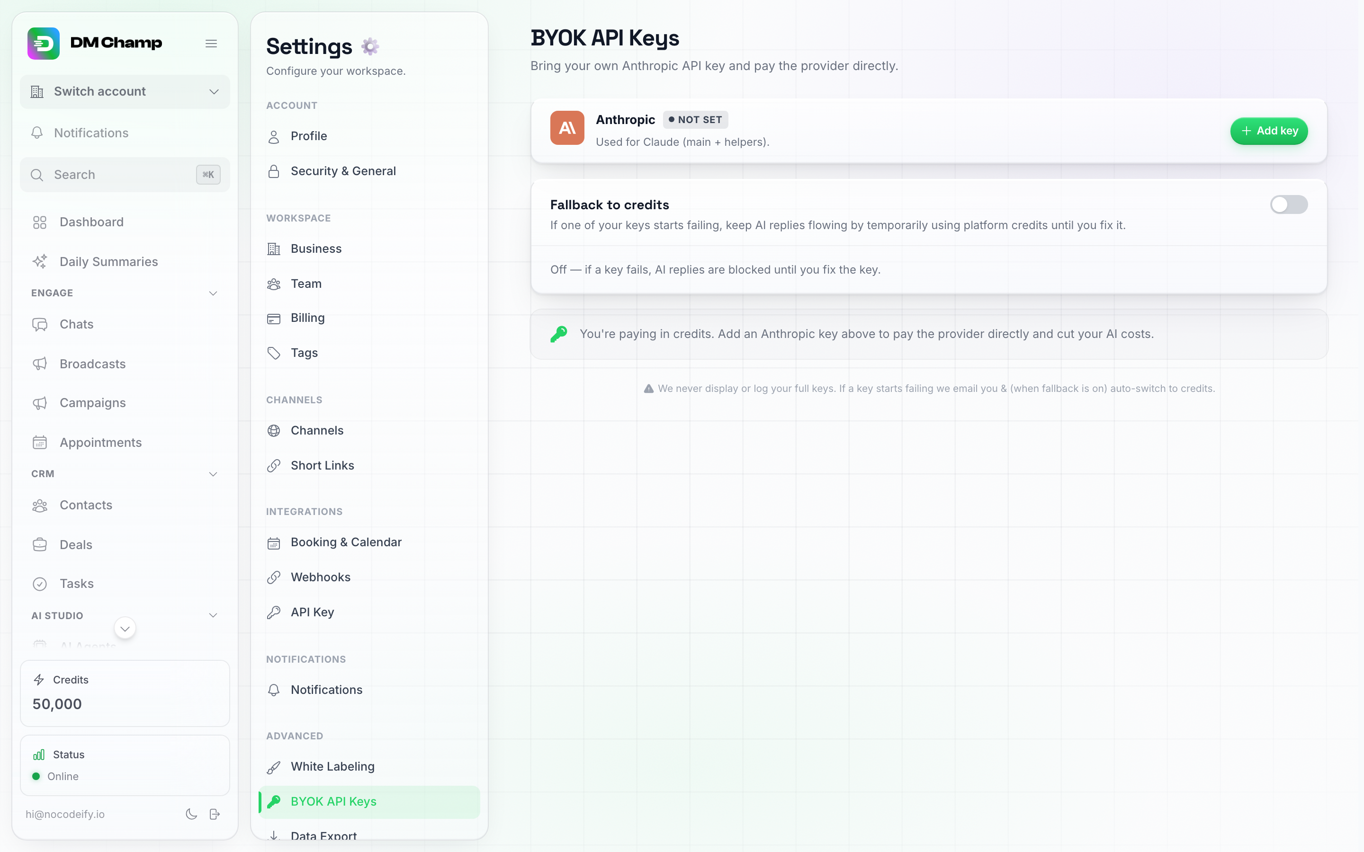Click the hi@nocodeify.io account email
Image resolution: width=1364 pixels, height=852 pixels.
65,814
